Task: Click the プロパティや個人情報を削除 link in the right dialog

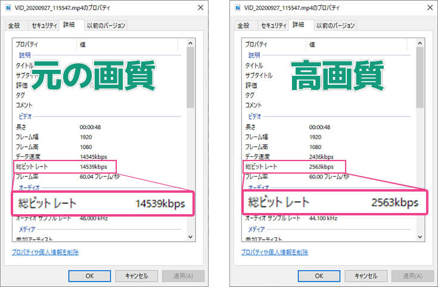Action: click(275, 252)
